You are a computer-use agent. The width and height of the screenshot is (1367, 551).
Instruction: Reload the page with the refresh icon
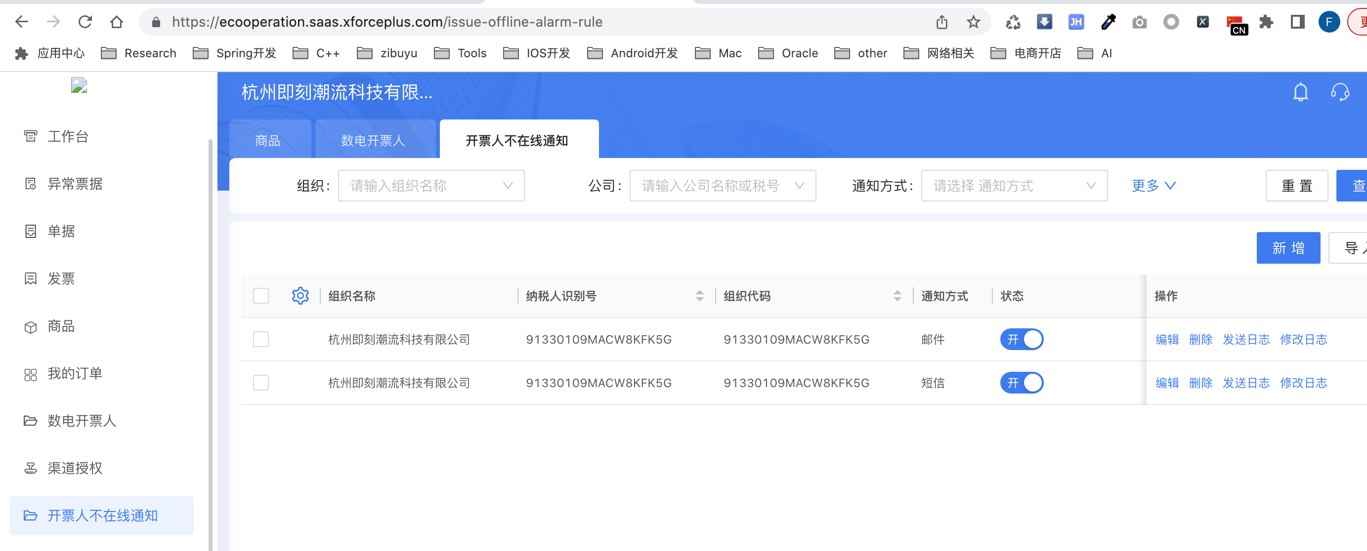point(85,22)
